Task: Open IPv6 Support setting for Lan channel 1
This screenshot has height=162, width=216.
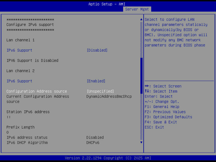Action: 19,50
